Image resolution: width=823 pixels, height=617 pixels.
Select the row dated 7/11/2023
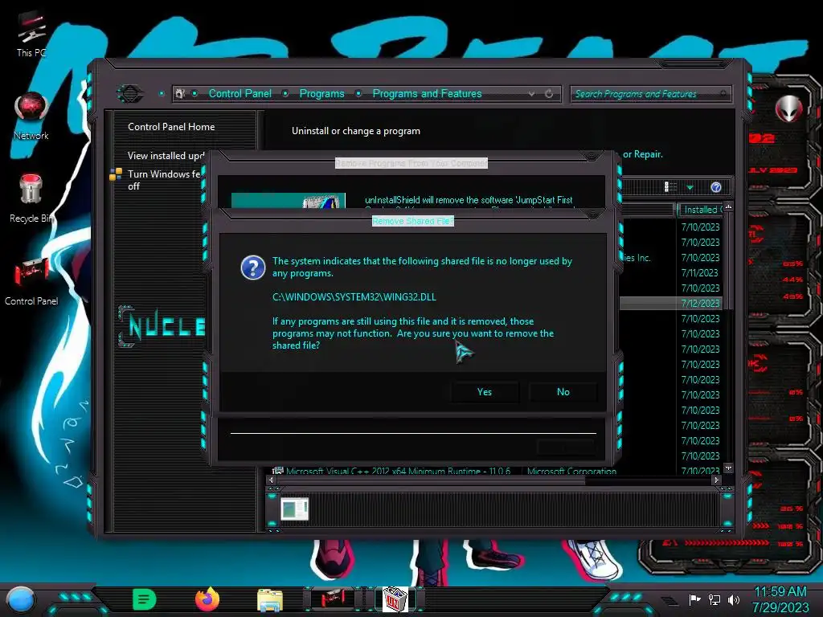tap(700, 273)
